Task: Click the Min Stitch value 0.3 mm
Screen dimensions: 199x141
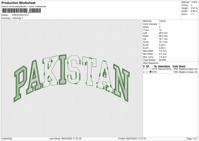Action: tap(163, 54)
